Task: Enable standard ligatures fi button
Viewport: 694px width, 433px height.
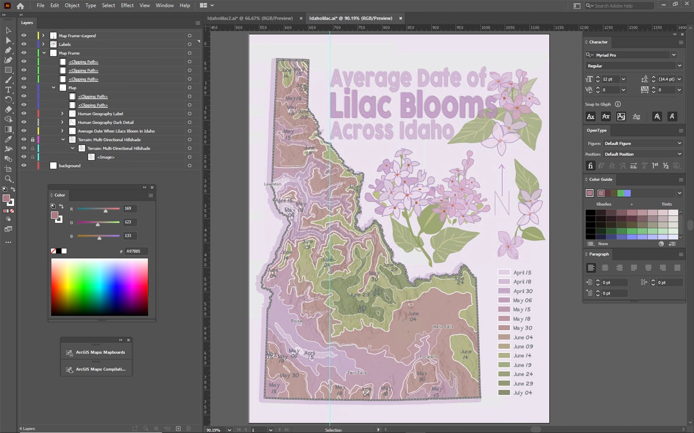Action: (x=590, y=166)
